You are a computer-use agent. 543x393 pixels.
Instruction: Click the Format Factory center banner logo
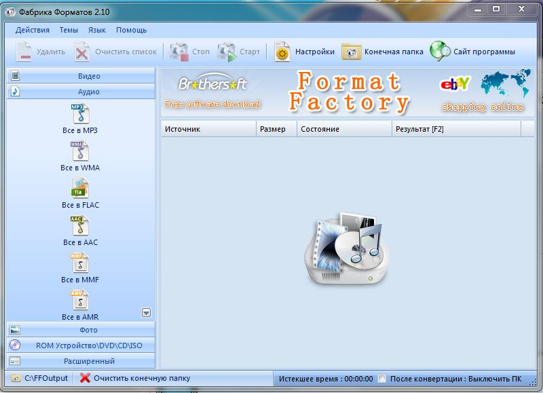tap(350, 92)
